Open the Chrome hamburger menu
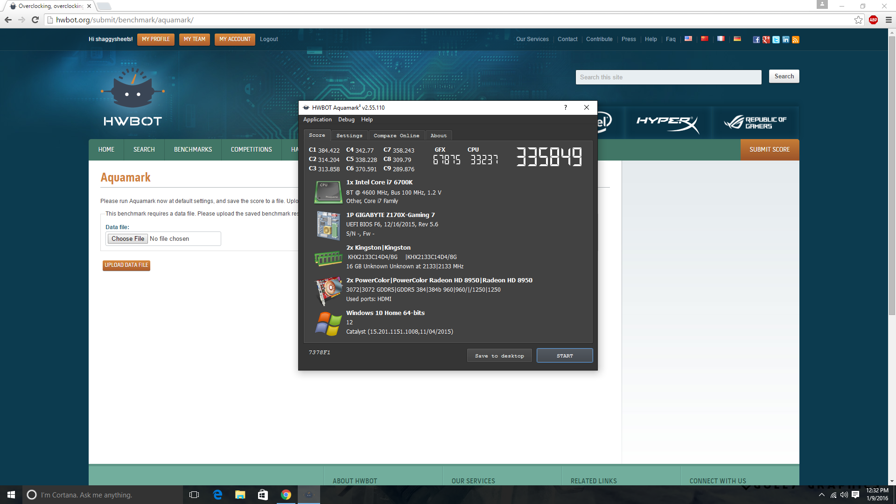896x504 pixels. pos(889,20)
